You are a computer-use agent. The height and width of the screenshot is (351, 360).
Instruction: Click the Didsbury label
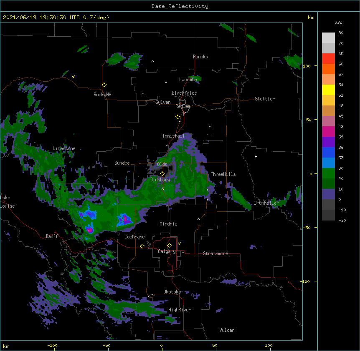pos(160,180)
